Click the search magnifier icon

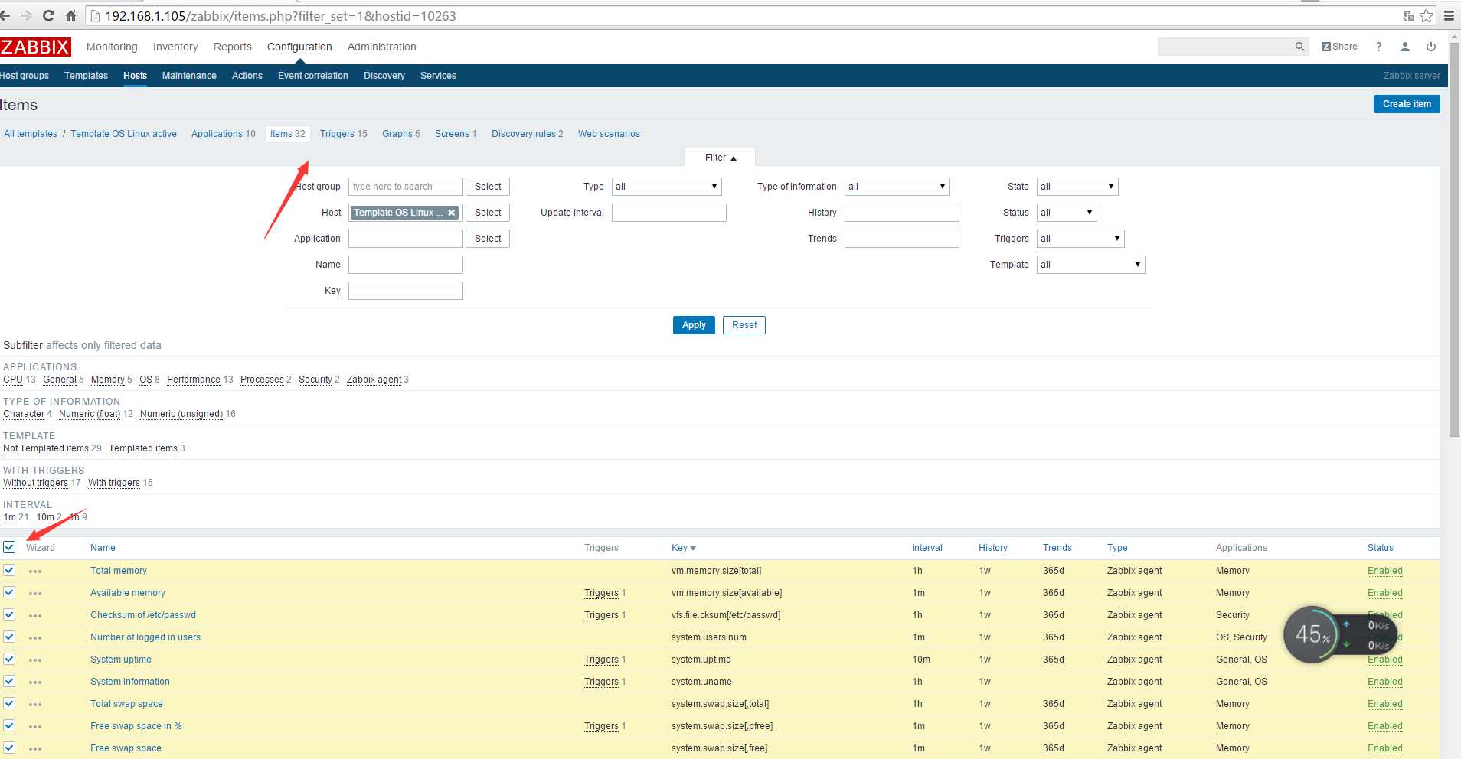click(1299, 47)
